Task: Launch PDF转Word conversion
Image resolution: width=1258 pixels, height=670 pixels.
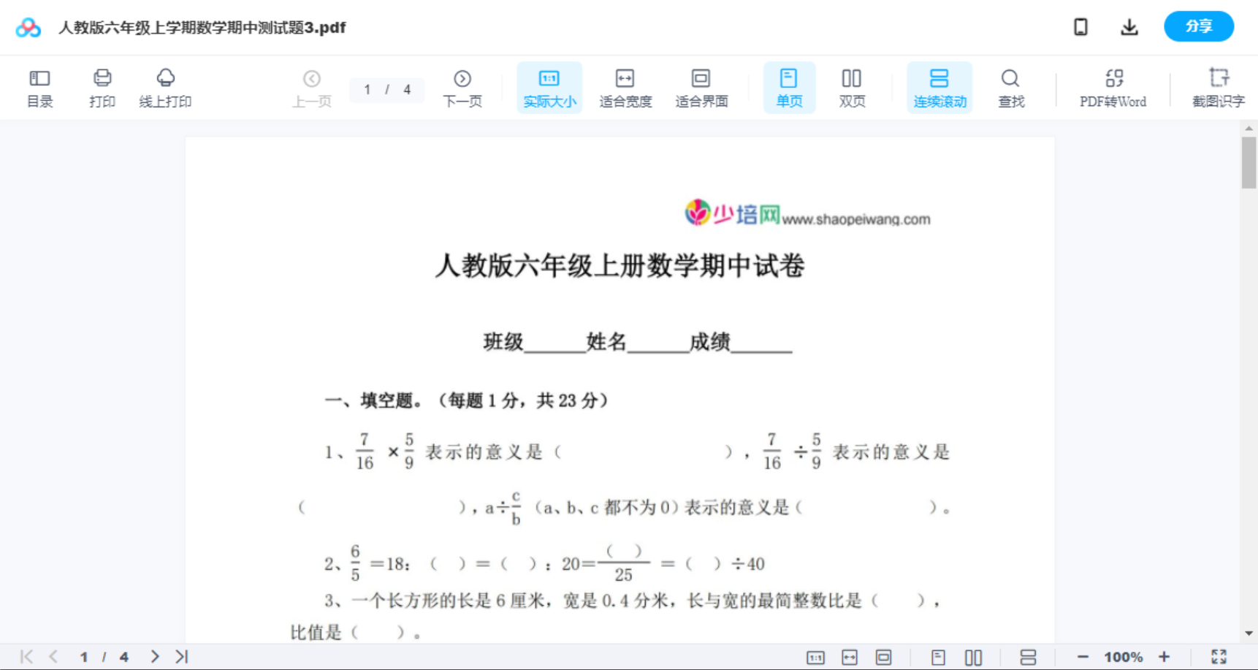Action: click(1113, 88)
